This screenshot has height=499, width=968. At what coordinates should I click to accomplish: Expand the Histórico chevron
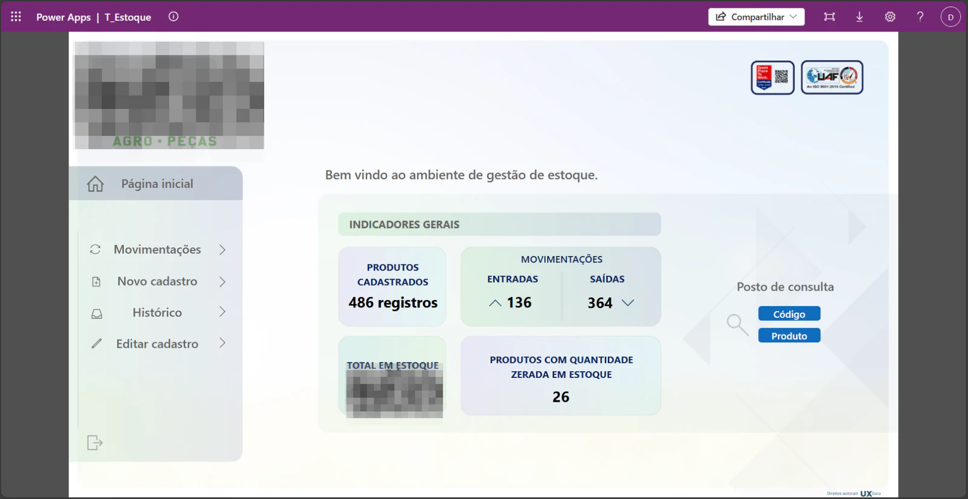pos(223,312)
